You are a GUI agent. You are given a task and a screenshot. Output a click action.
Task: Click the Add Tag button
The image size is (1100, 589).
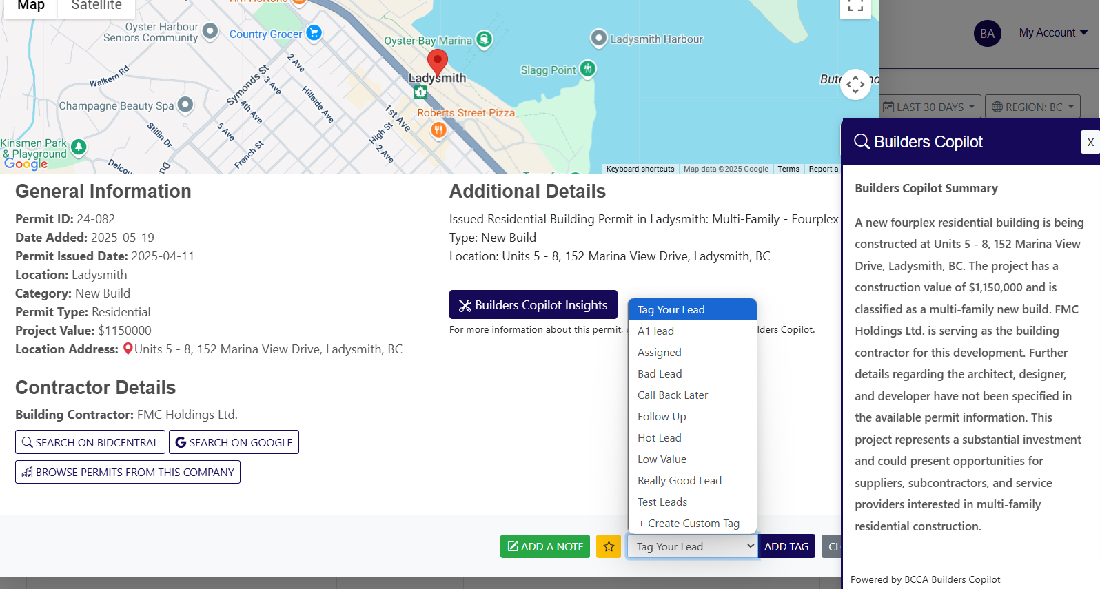point(786,546)
